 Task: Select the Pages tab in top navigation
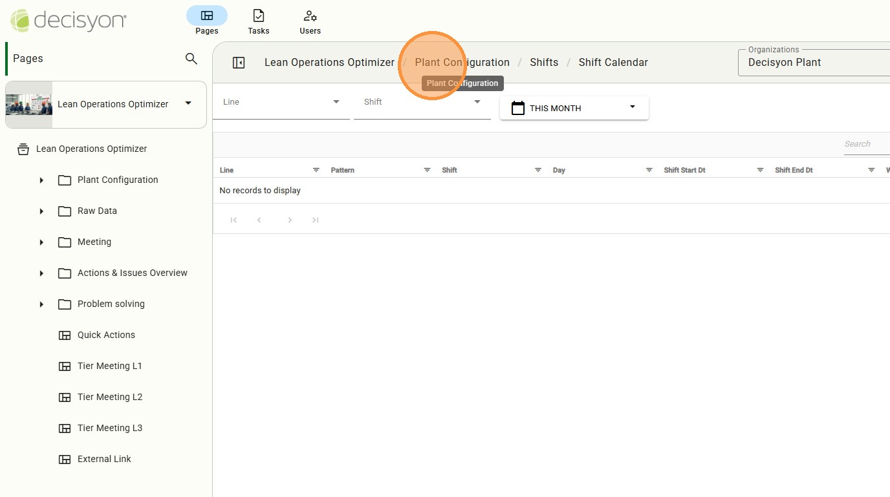206,21
